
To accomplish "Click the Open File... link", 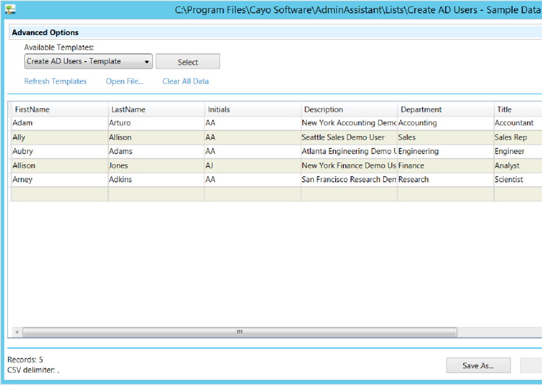I will click(124, 81).
